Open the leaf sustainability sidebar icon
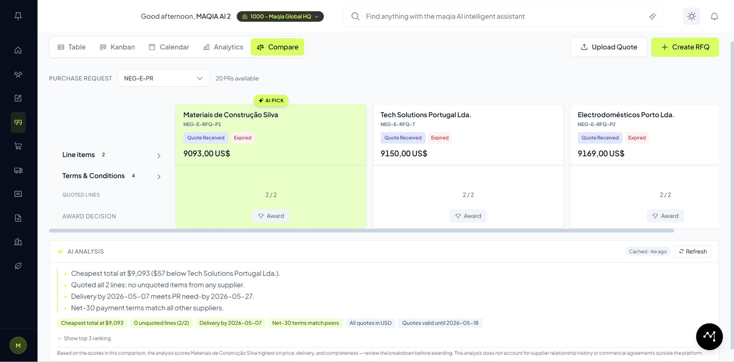The height and width of the screenshot is (362, 734). coord(18,266)
